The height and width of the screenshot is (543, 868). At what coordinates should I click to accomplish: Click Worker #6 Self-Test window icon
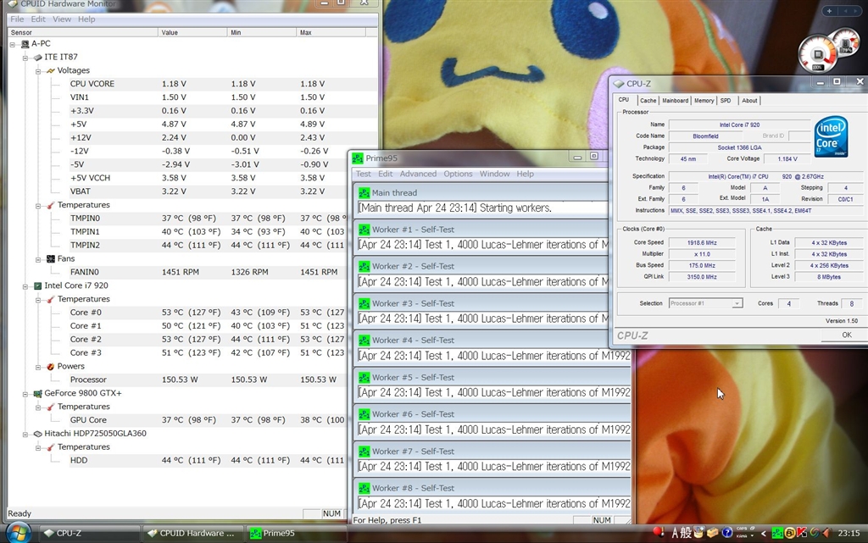[x=364, y=414]
